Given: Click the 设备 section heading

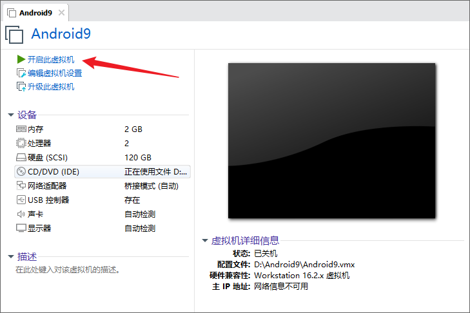Looking at the screenshot, I should (27, 115).
